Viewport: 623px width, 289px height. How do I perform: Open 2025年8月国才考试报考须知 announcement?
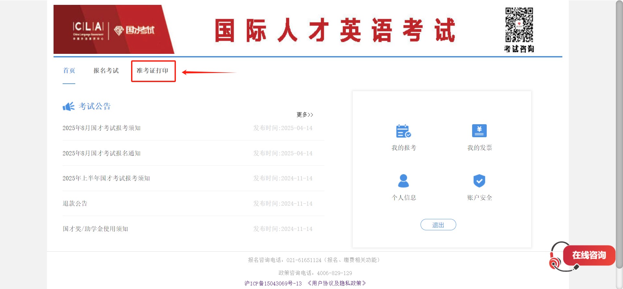coord(102,128)
